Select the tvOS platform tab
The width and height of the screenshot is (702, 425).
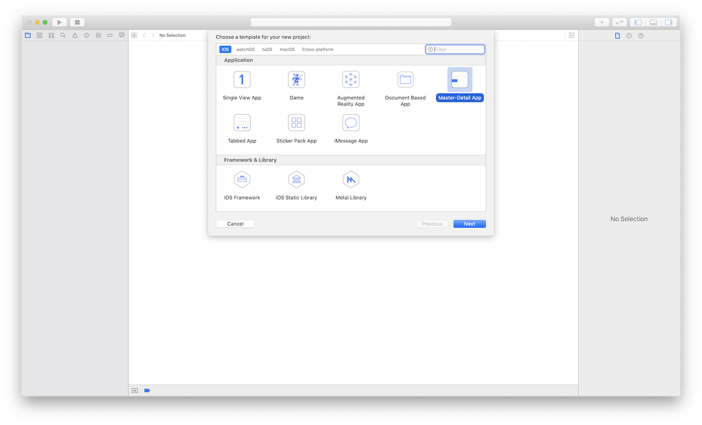267,49
